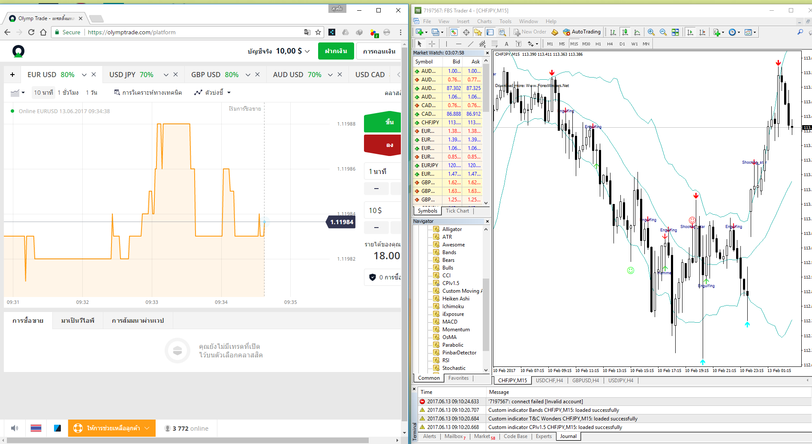Screen dimensions: 812x444
Task: Select MACD indicator in Navigator
Action: pyautogui.click(x=450, y=322)
